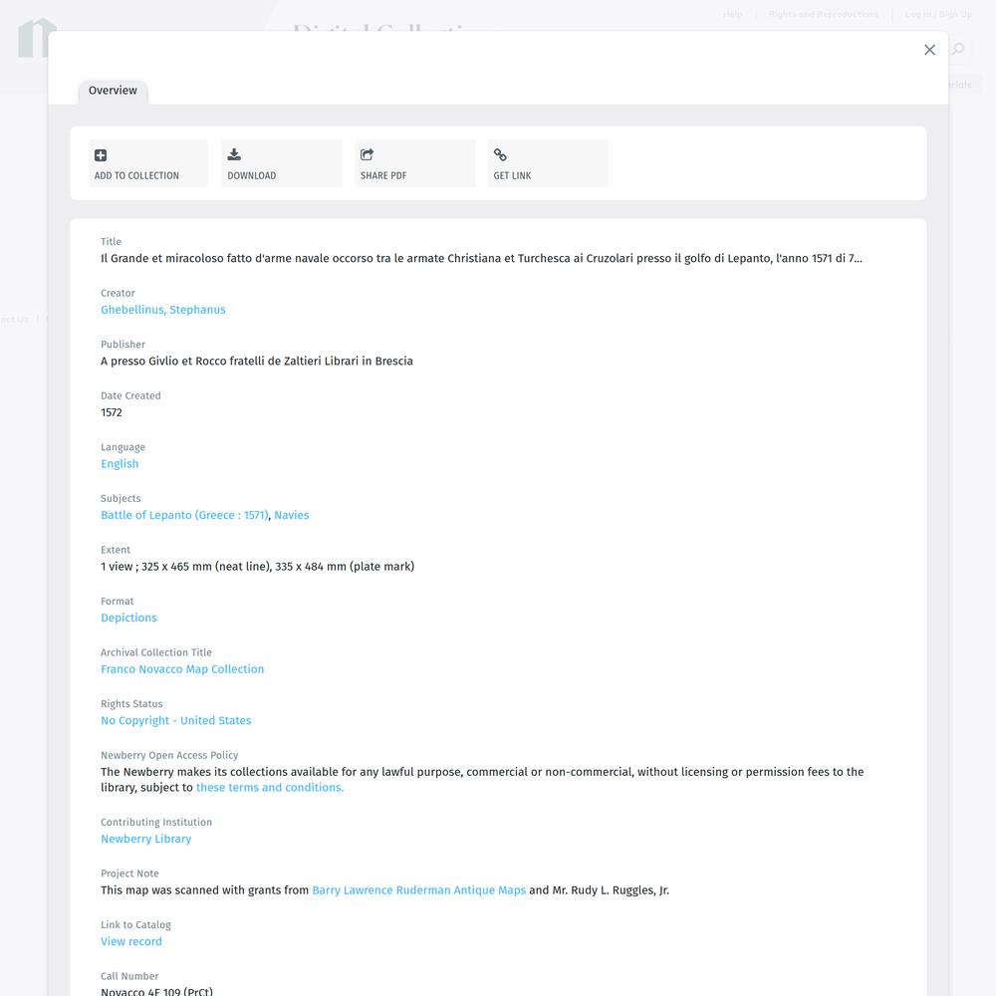Screen dimensions: 996x996
Task: Click the 'Project Note' field label
Action: tap(129, 873)
